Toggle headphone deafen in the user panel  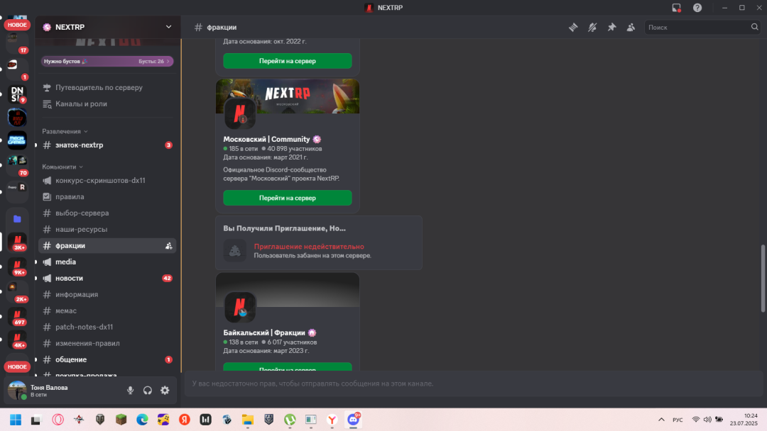(x=147, y=390)
